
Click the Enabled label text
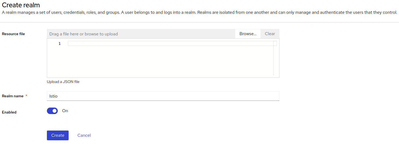point(9,112)
